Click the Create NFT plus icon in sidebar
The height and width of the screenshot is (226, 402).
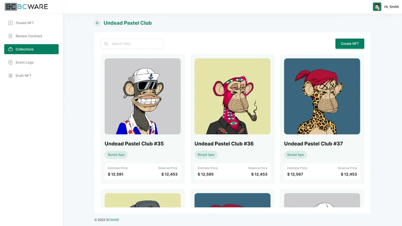pos(10,23)
